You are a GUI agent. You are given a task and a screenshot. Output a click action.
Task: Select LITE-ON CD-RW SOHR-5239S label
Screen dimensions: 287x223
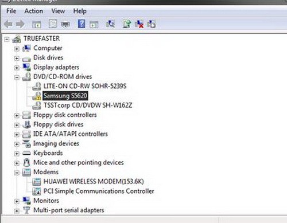click(85, 86)
